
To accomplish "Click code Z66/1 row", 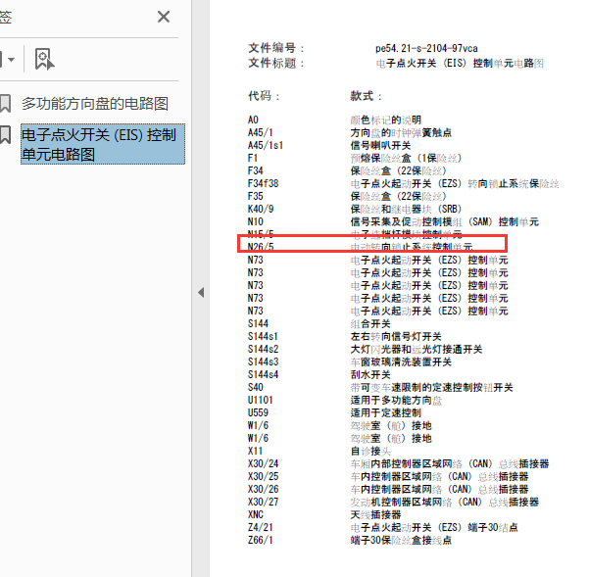I will coord(350,541).
